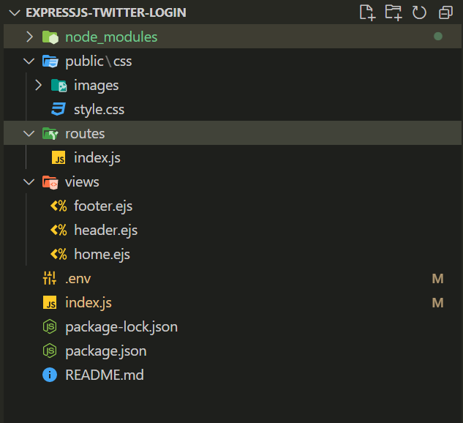
Task: Collapse all folders in Explorer
Action: 445,12
